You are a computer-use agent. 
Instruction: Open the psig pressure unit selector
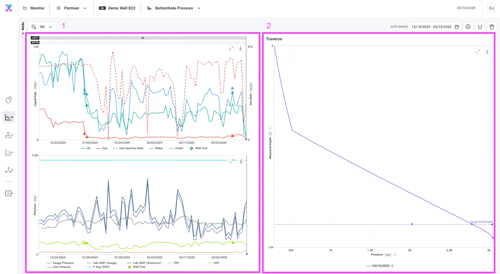coord(388,255)
